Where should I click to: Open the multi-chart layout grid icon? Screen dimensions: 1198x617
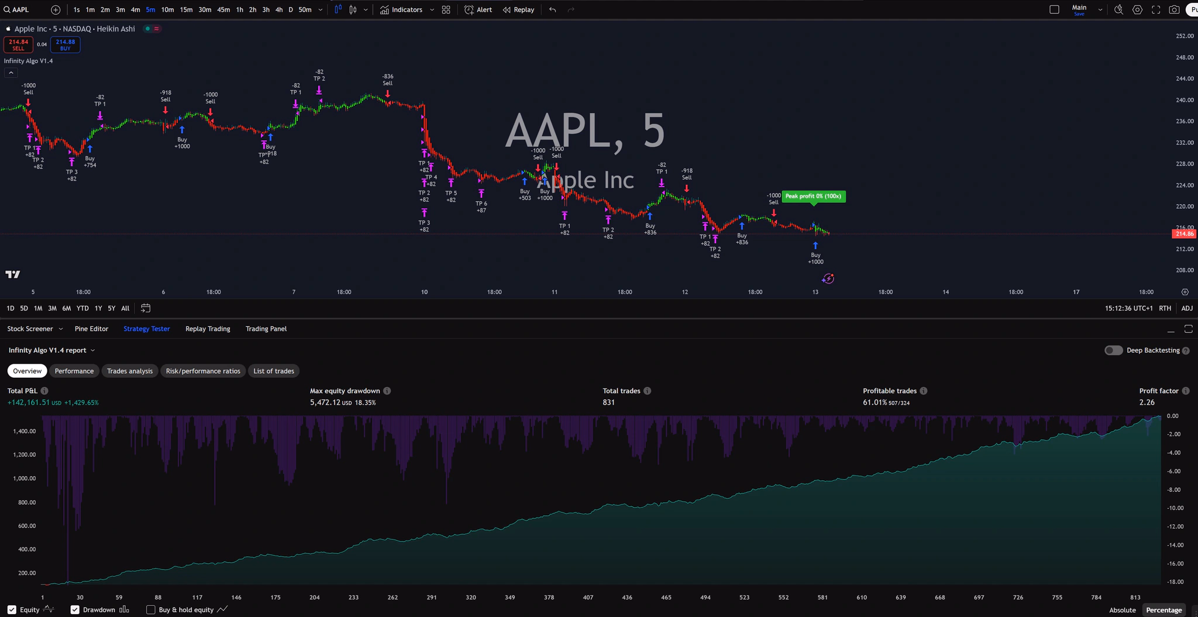pos(445,9)
